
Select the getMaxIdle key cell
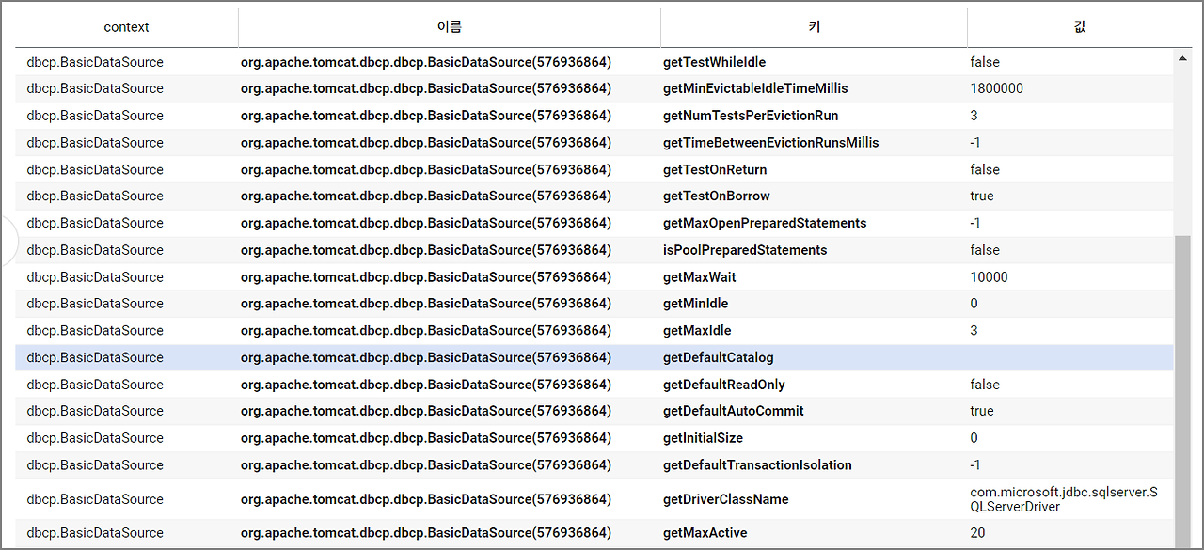pyautogui.click(x=697, y=331)
